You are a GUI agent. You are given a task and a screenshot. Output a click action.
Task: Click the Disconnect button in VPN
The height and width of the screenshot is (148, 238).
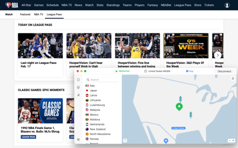224,71
